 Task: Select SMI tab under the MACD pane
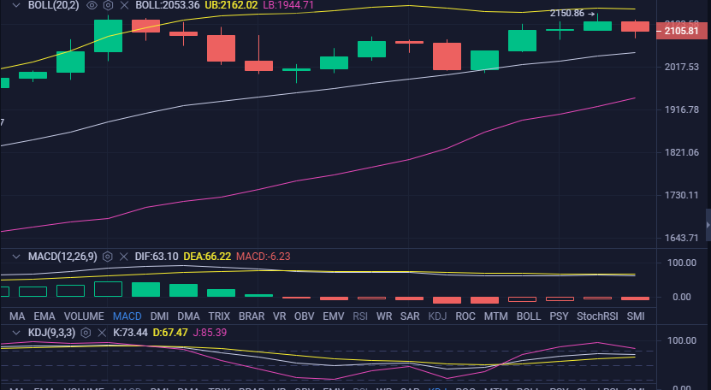tap(635, 316)
